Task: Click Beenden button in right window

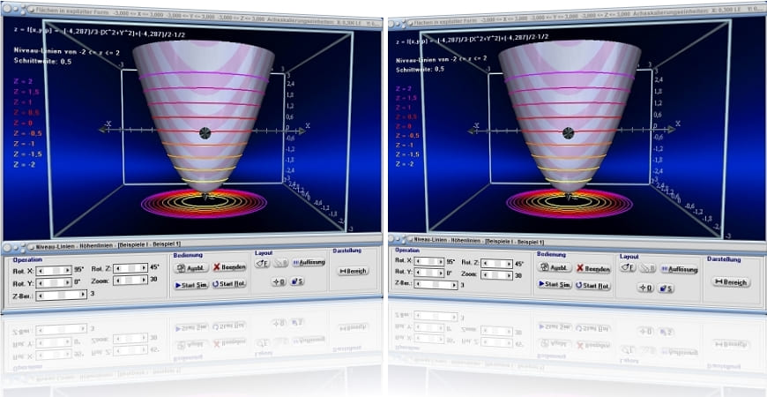Action: 593,269
